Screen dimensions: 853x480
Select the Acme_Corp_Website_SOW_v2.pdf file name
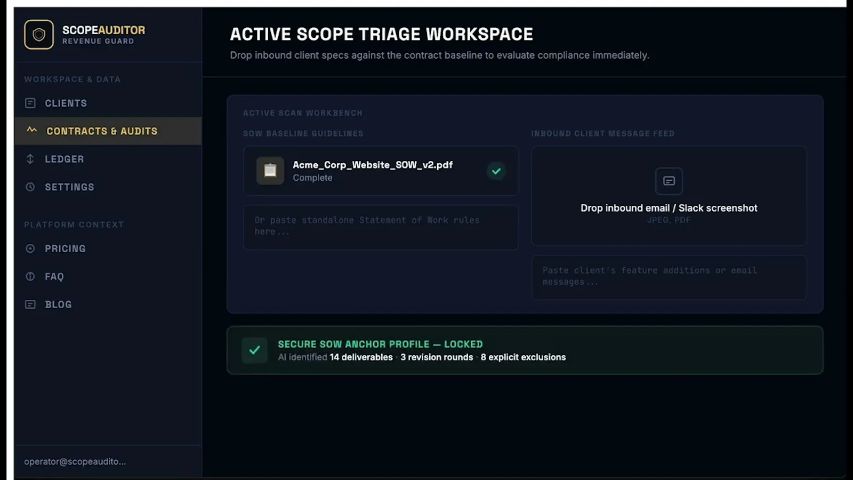[x=373, y=165]
